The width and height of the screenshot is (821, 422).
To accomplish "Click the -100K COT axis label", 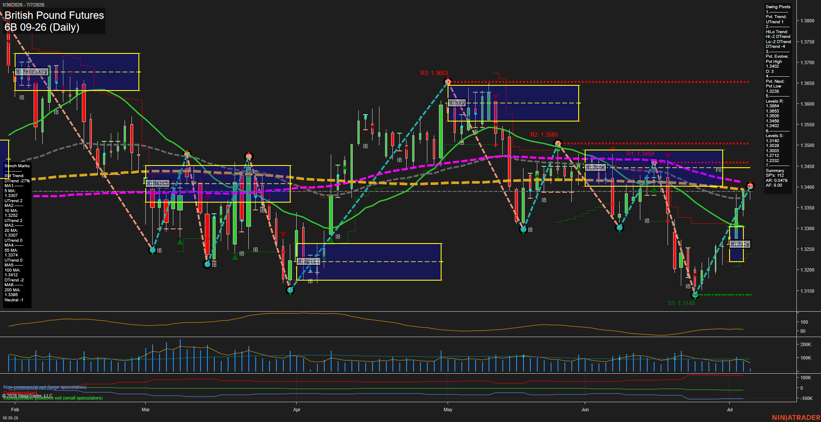I will [x=807, y=398].
